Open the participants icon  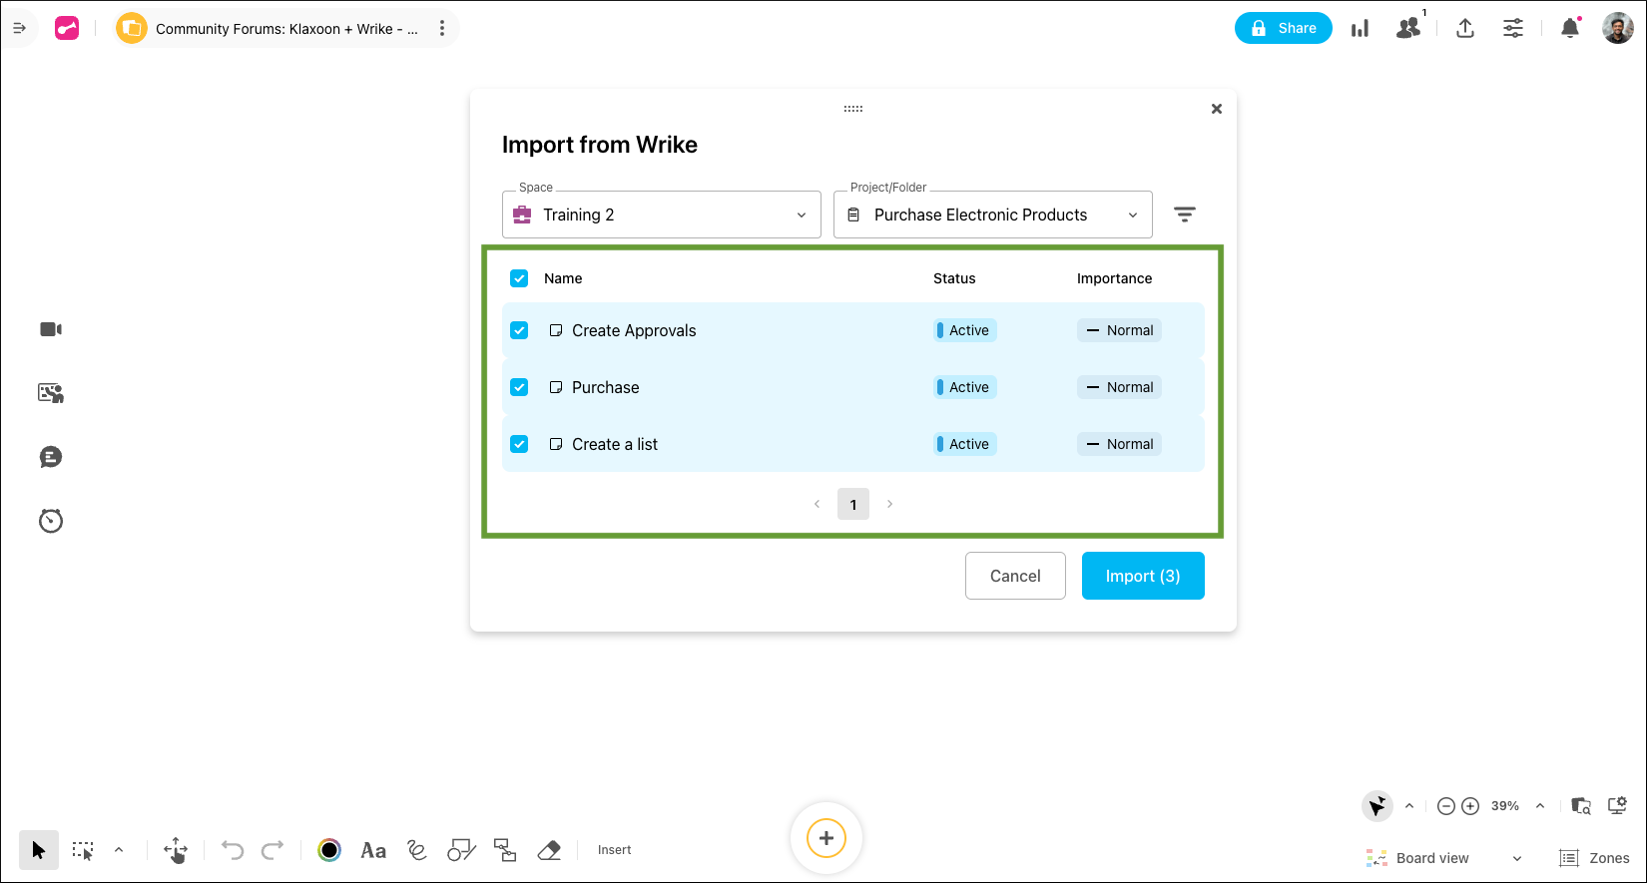1408,28
